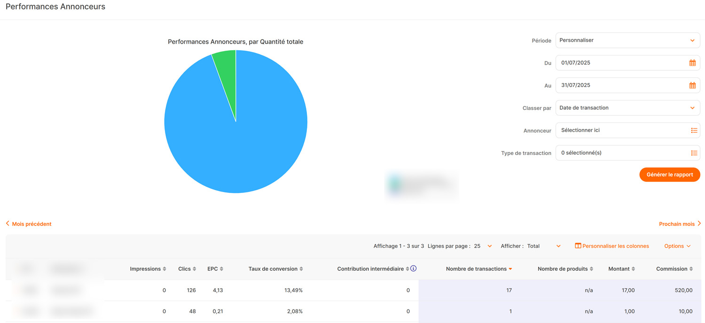The width and height of the screenshot is (705, 323).
Task: Sort by Taux de conversion column
Action: tap(301, 269)
